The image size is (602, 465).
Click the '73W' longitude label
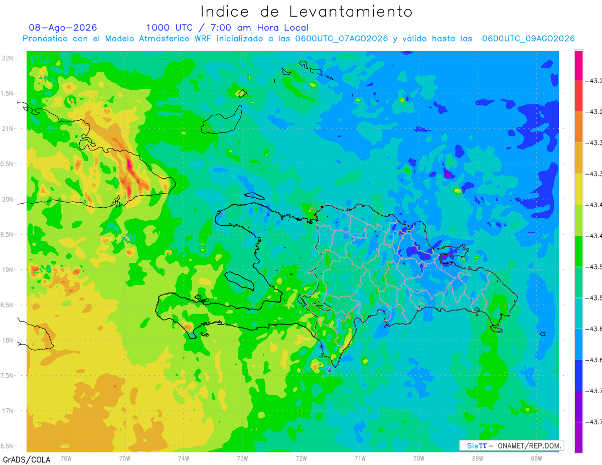pos(242,458)
